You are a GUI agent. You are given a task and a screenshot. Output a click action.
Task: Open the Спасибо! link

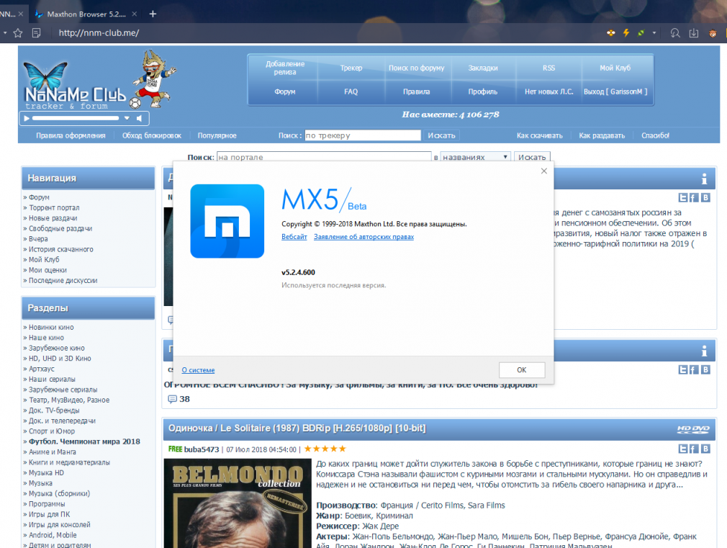[655, 135]
